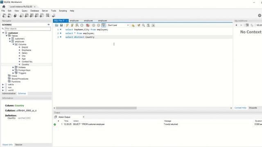Expand the Indexes node

(x=13, y=67)
